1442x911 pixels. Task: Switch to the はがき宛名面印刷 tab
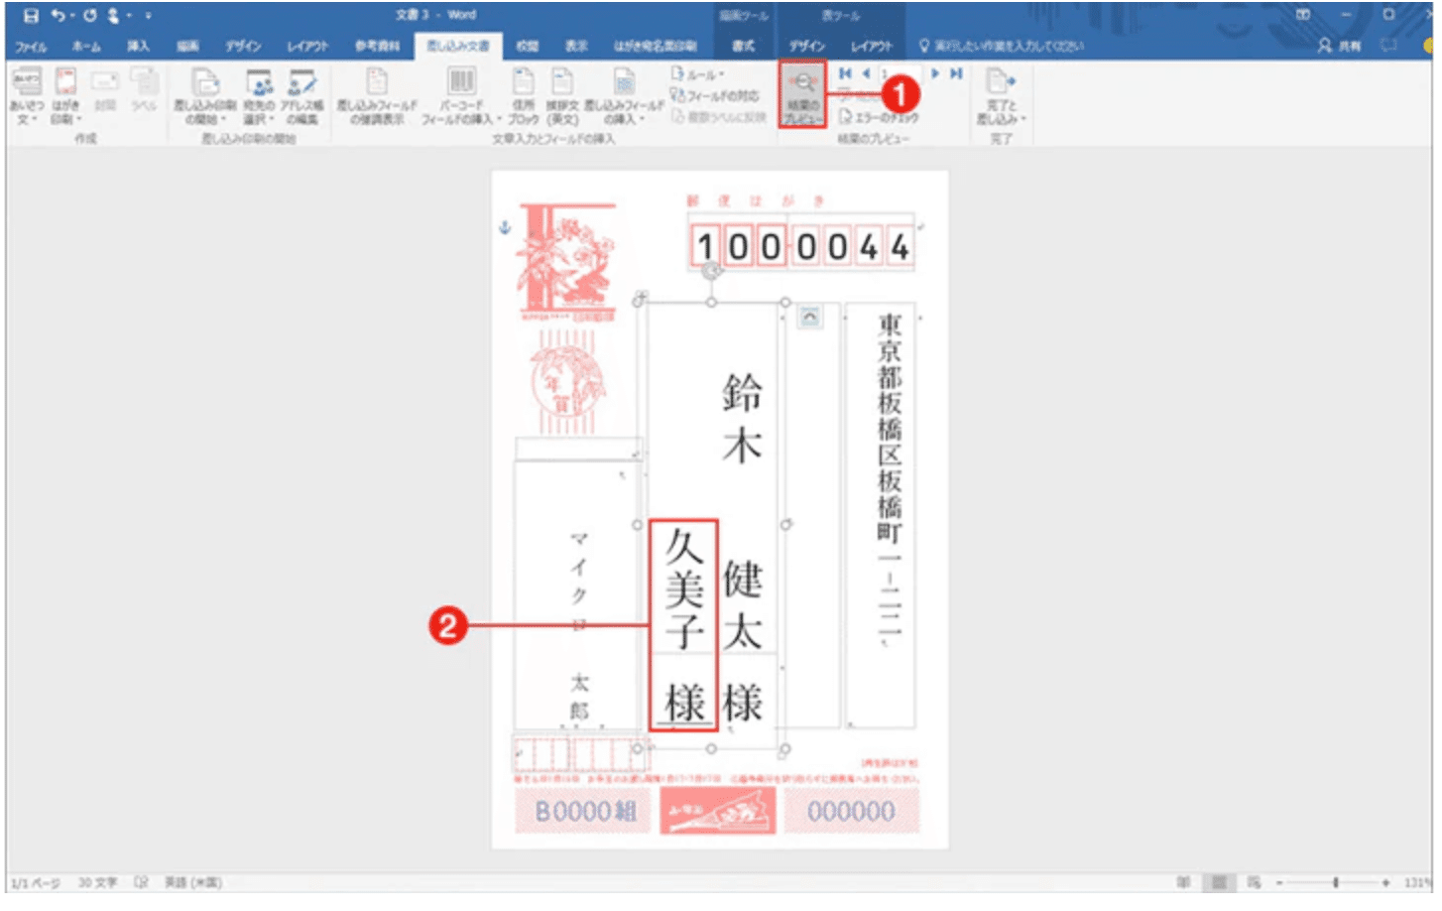(658, 45)
